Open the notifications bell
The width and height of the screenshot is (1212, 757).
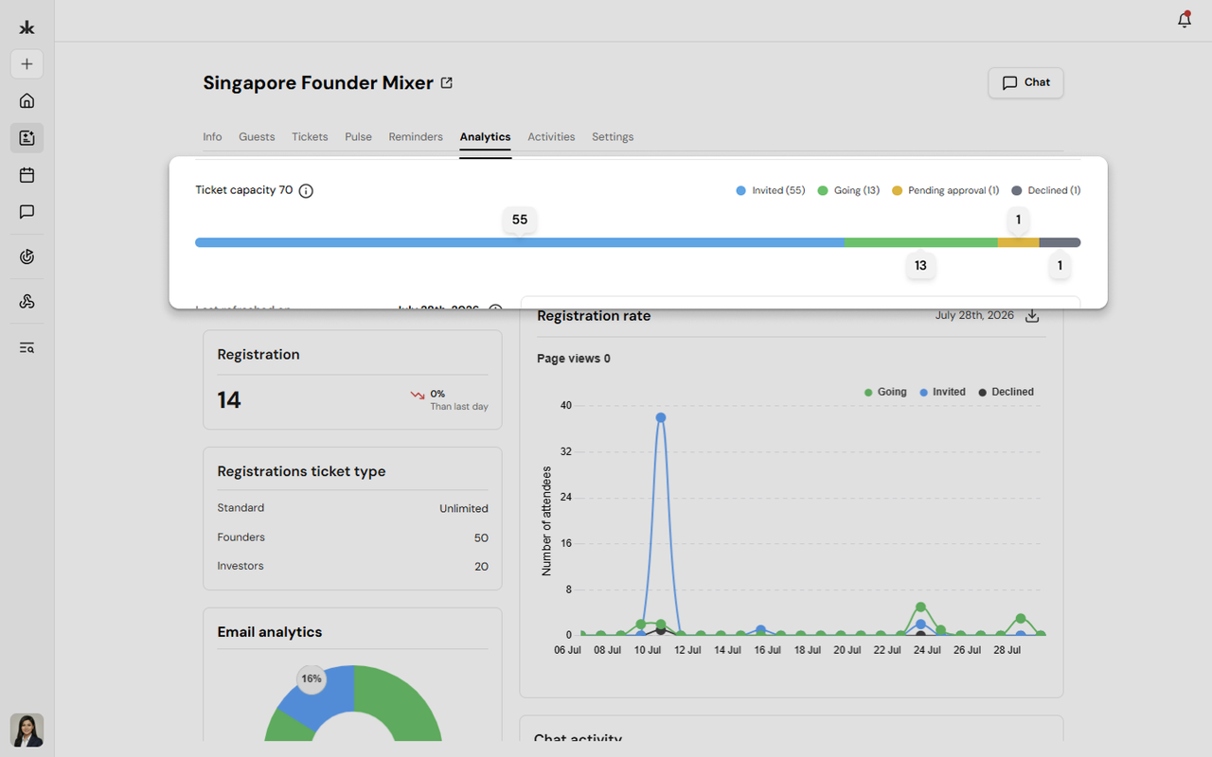[x=1185, y=20]
